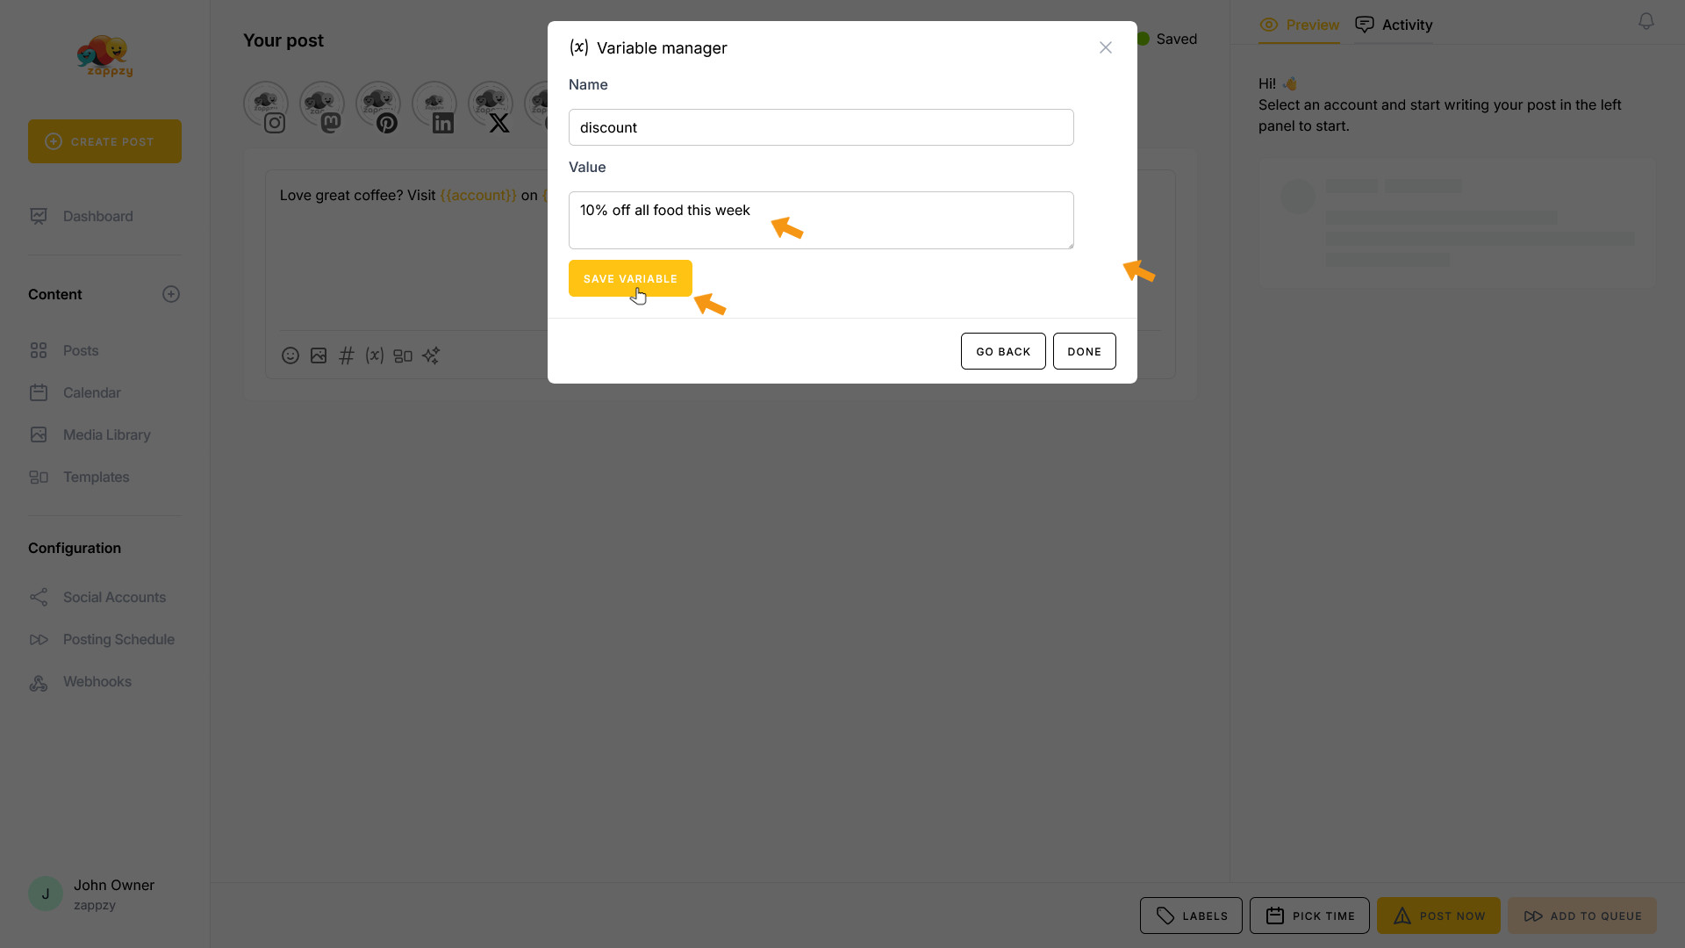Screen dimensions: 1685x948
Task: Click the variable Name input field
Action: pyautogui.click(x=821, y=127)
